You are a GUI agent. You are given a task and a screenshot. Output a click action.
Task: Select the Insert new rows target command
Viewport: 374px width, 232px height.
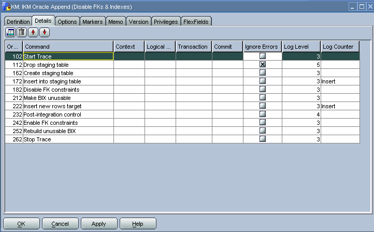tap(68, 106)
